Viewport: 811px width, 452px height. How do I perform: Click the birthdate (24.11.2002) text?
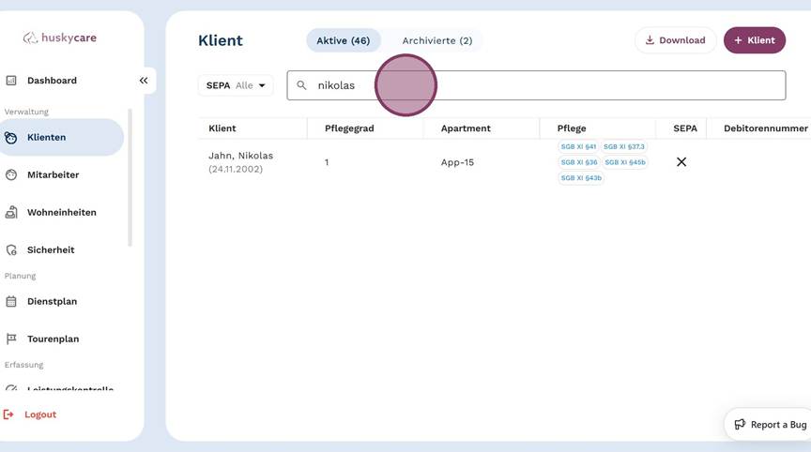click(x=236, y=169)
